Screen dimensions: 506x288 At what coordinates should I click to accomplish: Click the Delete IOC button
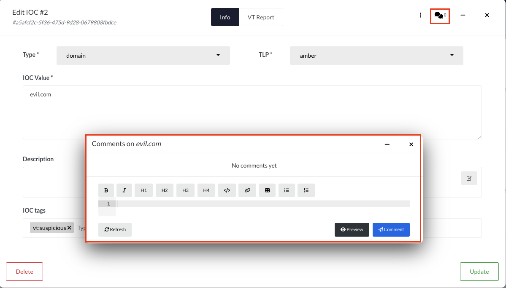coord(24,272)
